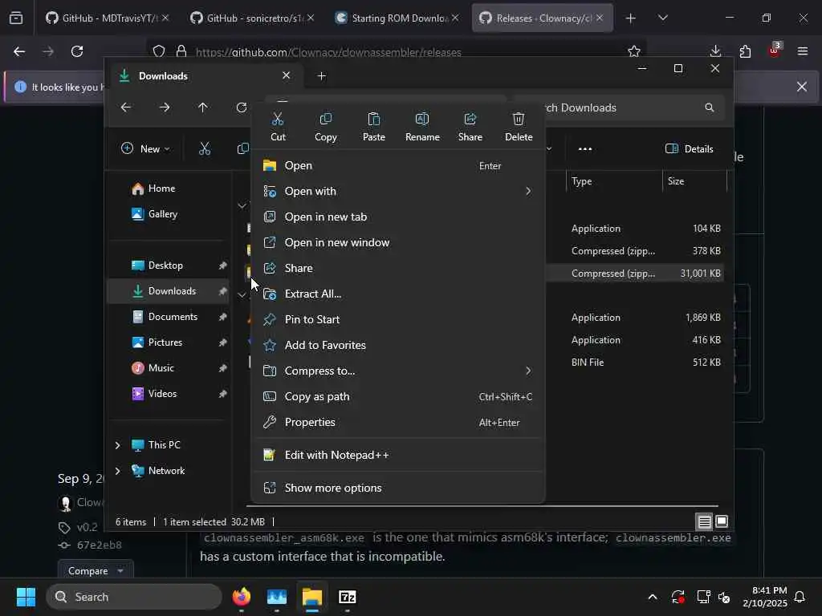This screenshot has height=616, width=822.
Task: Sort by the Size column header
Action: pyautogui.click(x=694, y=181)
